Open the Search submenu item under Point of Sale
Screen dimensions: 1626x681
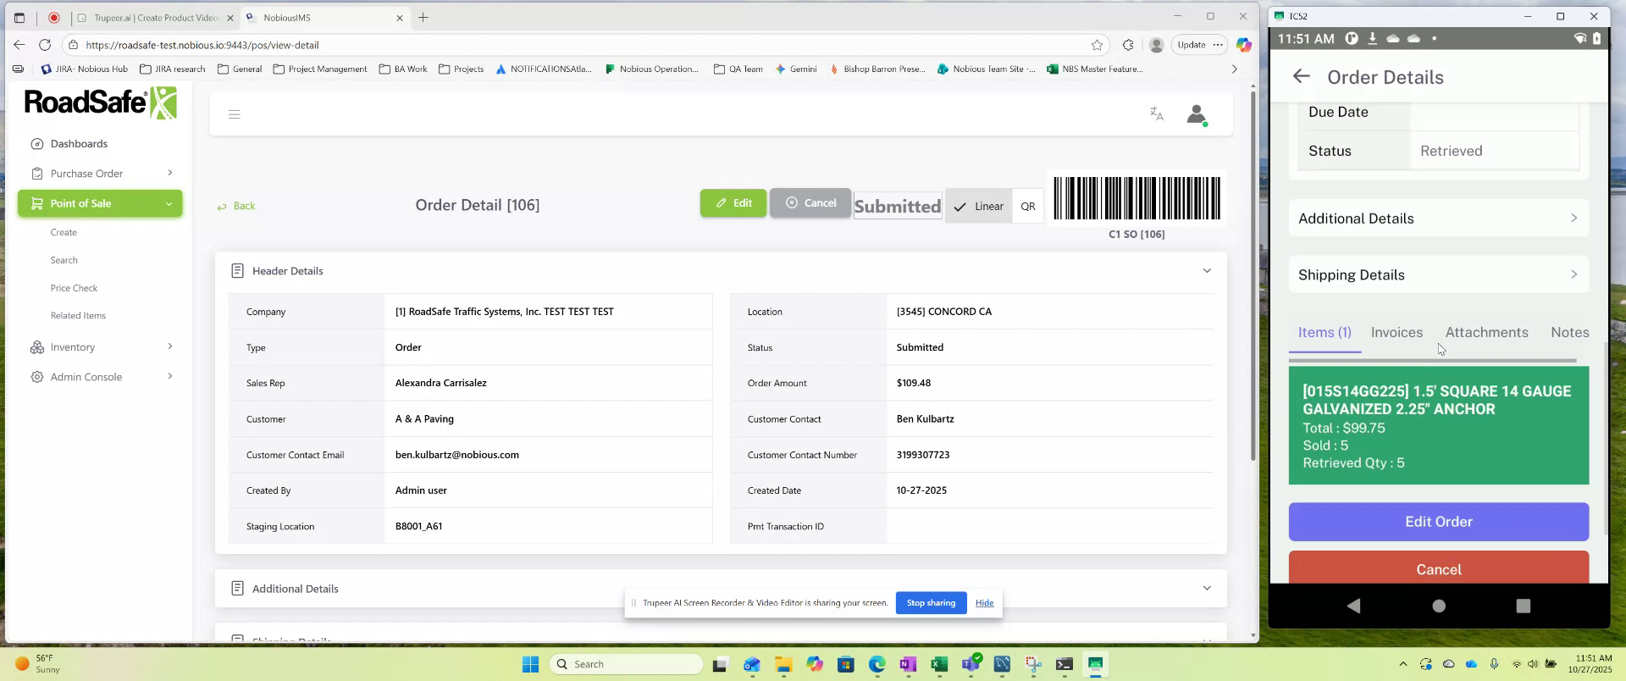click(x=64, y=260)
